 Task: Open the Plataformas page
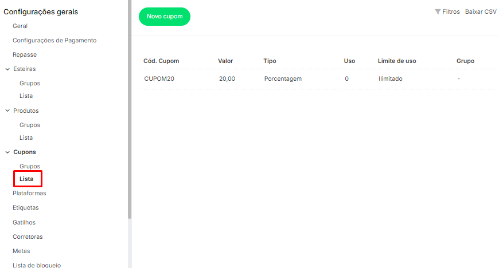(x=29, y=194)
